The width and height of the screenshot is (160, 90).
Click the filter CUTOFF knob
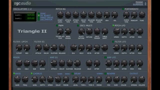(19, 47)
